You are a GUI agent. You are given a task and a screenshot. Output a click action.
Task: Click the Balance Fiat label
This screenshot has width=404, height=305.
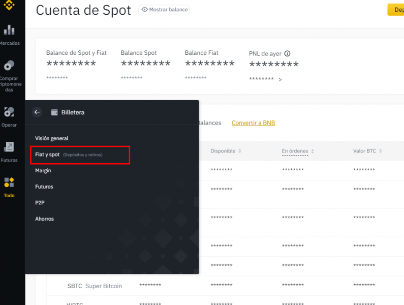pyautogui.click(x=201, y=53)
